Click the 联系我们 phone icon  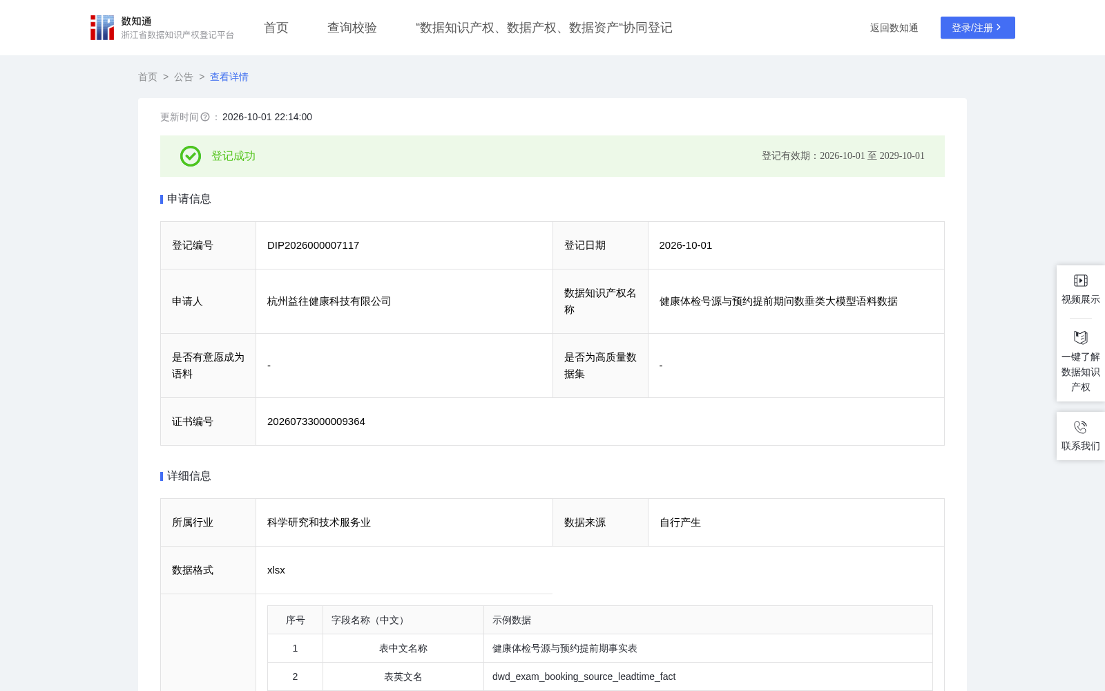click(1081, 427)
